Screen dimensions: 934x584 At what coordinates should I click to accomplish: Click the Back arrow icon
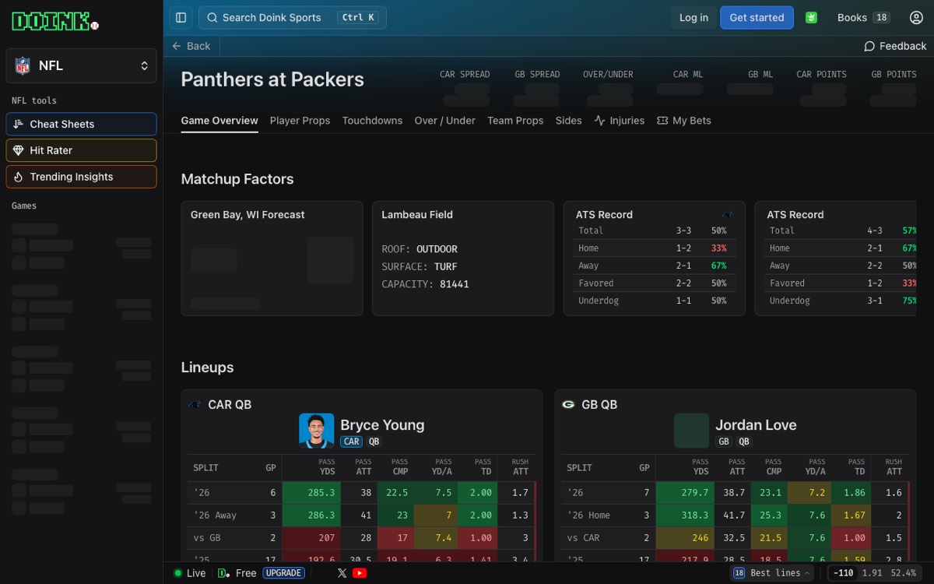[177, 46]
